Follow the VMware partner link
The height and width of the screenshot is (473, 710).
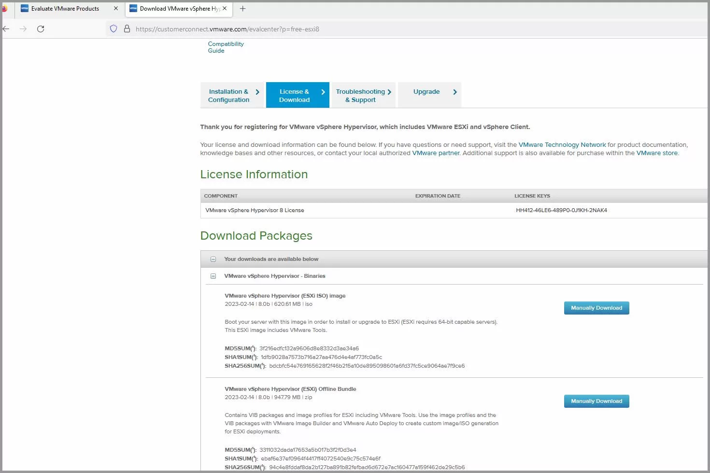click(x=436, y=153)
